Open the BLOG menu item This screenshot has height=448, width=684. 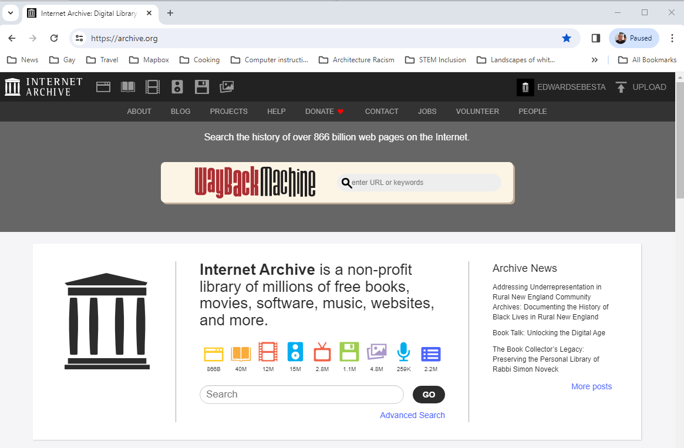click(181, 111)
